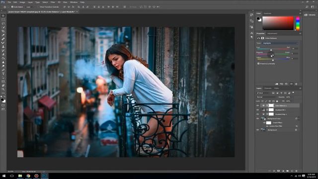Open the Layer menu
The width and height of the screenshot is (318, 179).
pos(30,2)
